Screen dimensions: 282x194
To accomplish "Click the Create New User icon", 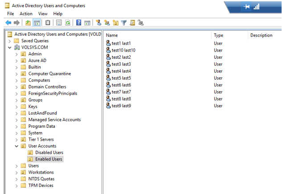I will (x=98, y=22).
